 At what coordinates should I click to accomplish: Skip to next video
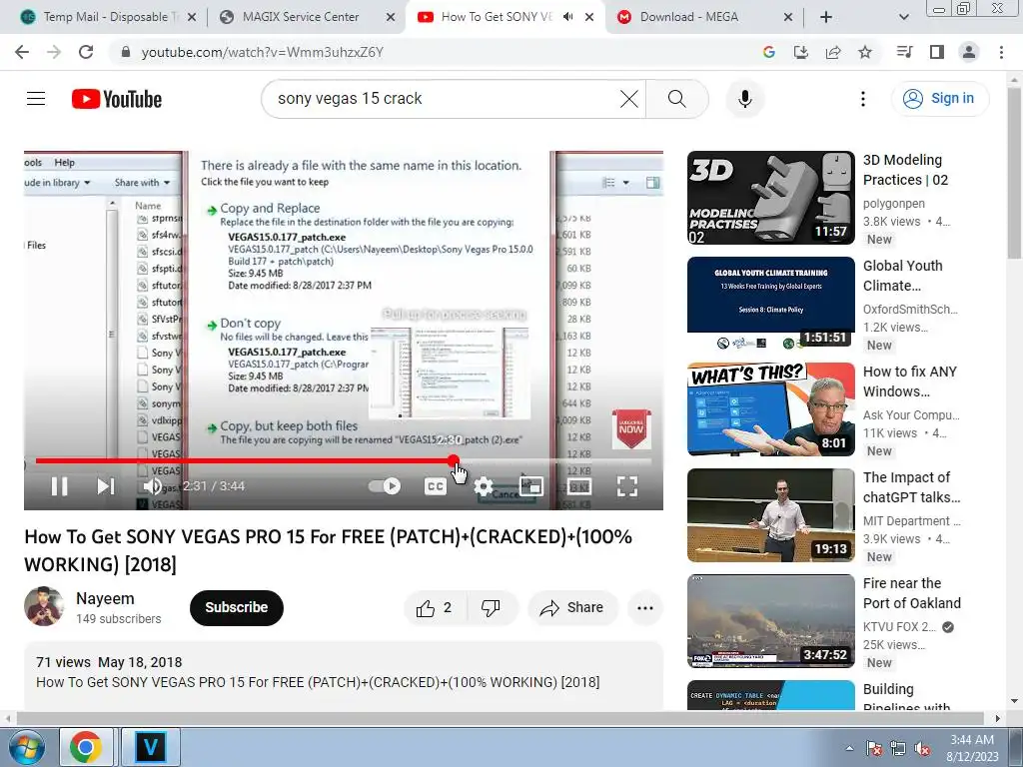(106, 486)
